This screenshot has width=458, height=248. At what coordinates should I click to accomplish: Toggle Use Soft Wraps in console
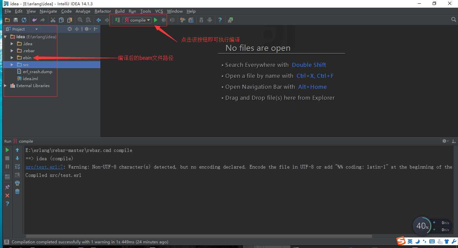pos(17,167)
